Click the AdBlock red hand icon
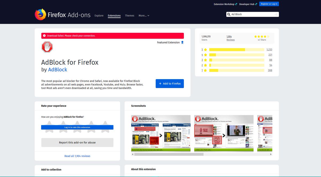This screenshot has height=177, width=321. tap(47, 47)
